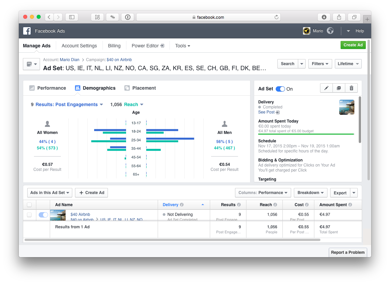390x284 pixels.
Task: Open the See Post external icon
Action: (278, 112)
